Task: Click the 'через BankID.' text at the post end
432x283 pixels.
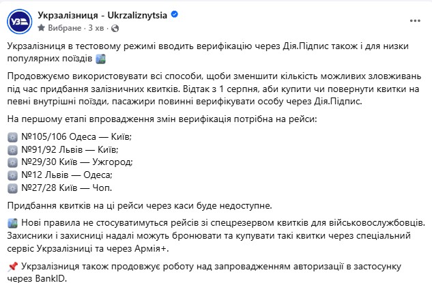Action: pyautogui.click(x=38, y=278)
